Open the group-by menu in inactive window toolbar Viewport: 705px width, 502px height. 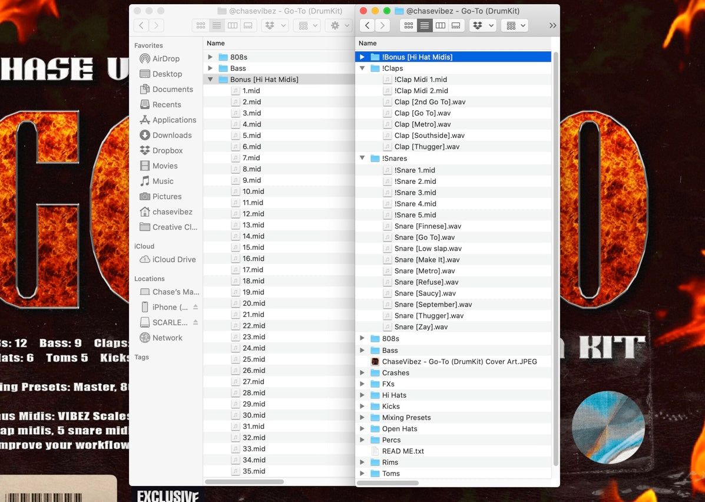tap(307, 25)
